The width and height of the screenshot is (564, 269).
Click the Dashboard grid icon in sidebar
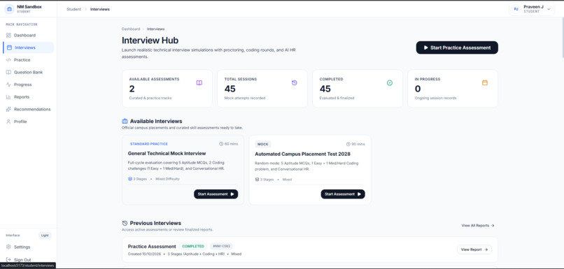(x=8, y=35)
